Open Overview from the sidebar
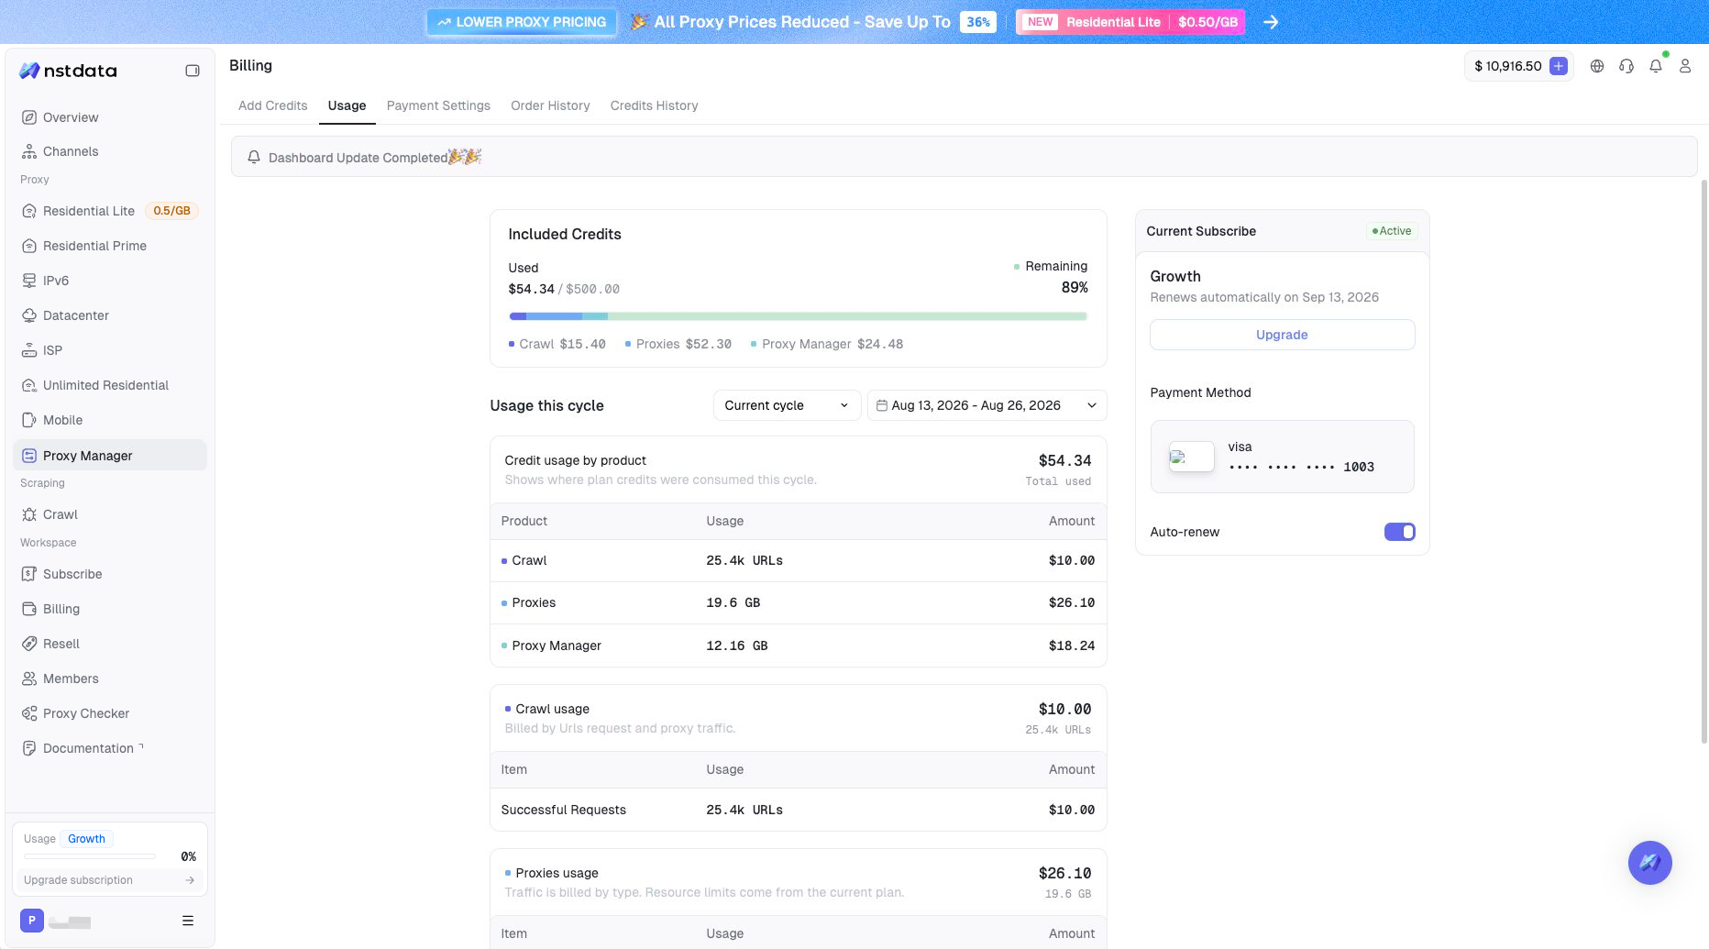This screenshot has width=1709, height=949. [x=110, y=117]
